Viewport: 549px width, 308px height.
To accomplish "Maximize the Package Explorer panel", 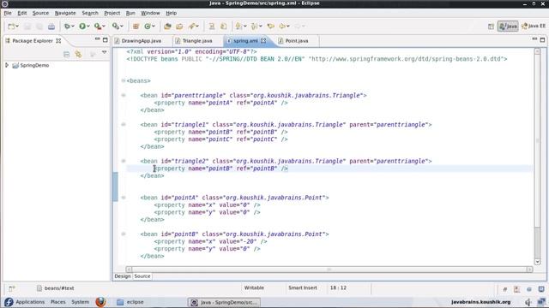I will pos(105,40).
